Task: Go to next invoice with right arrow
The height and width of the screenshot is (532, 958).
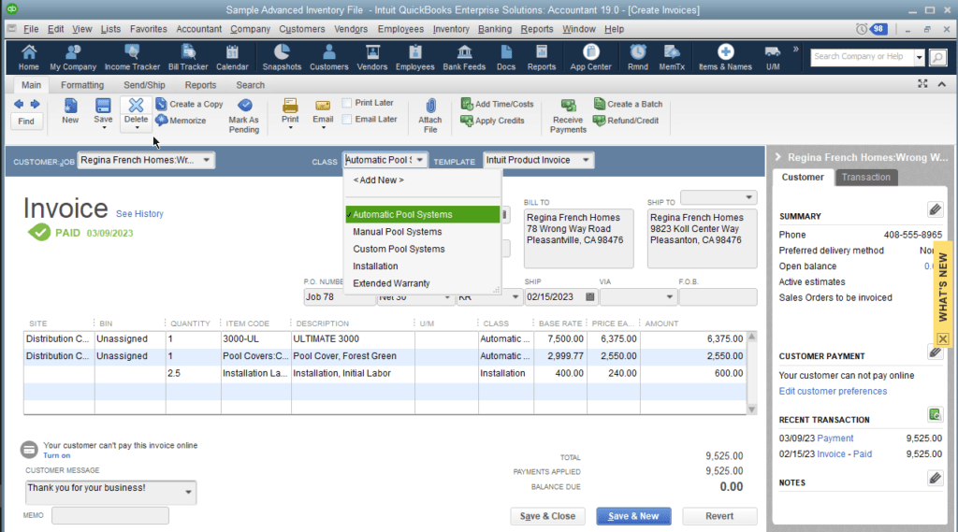Action: click(35, 104)
